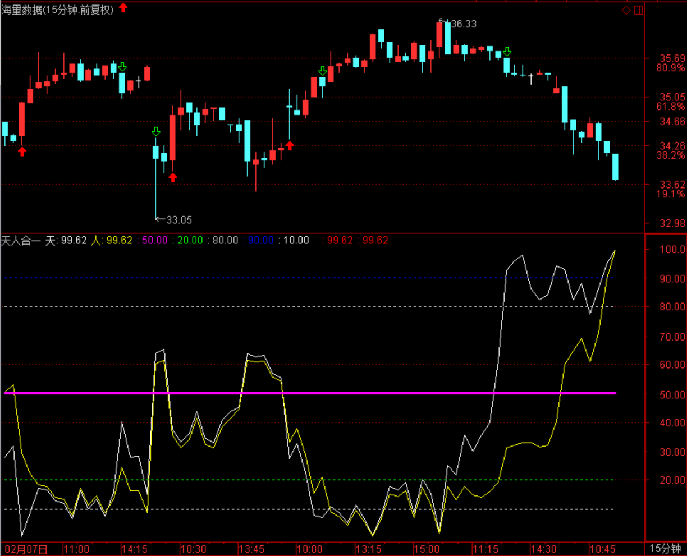Click the magenta 50.00 legend value

tap(154, 240)
